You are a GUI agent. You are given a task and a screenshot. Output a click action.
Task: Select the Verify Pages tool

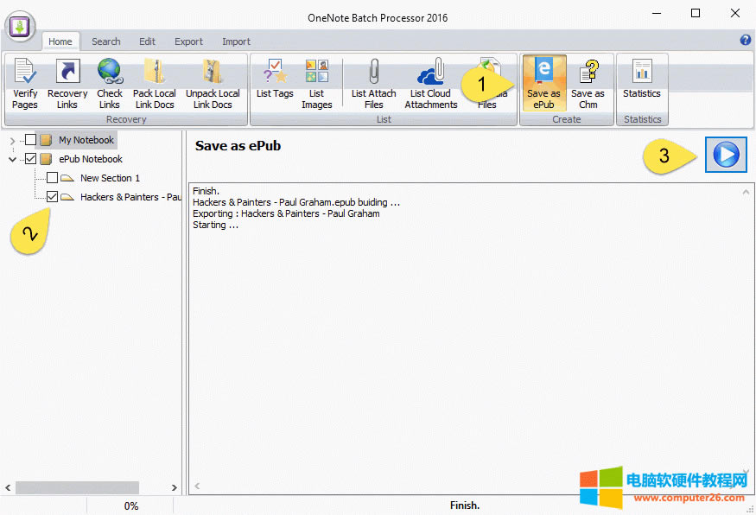[24, 82]
